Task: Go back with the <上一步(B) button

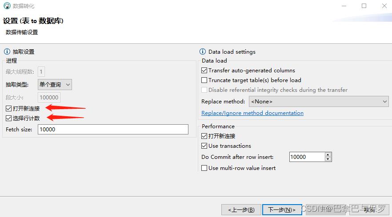Action: pos(241,210)
